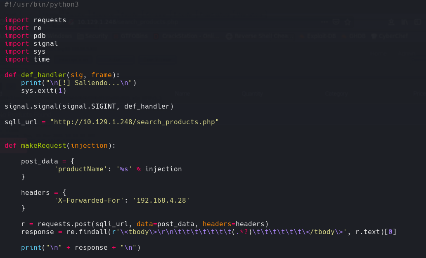Screen dimensions: 426x258
Task: Open the browser sidebar icon
Action: click(418, 22)
